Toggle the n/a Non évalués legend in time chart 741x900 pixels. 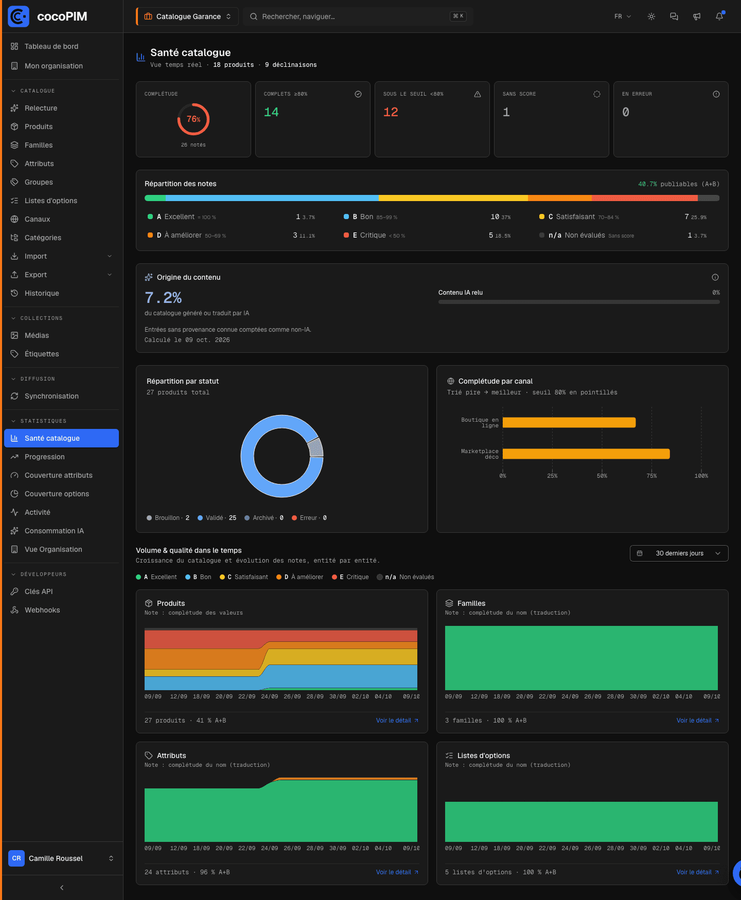tap(405, 577)
